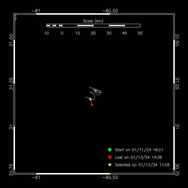Click the "Scale (km)" title label
This screenshot has width=188, height=188.
pyautogui.click(x=93, y=21)
